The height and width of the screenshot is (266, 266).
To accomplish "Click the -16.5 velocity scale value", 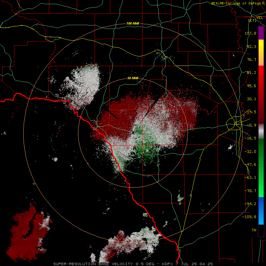I will (x=250, y=138).
